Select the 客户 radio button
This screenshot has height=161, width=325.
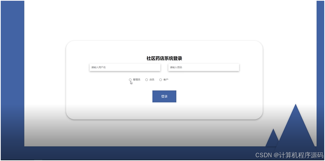160,80
